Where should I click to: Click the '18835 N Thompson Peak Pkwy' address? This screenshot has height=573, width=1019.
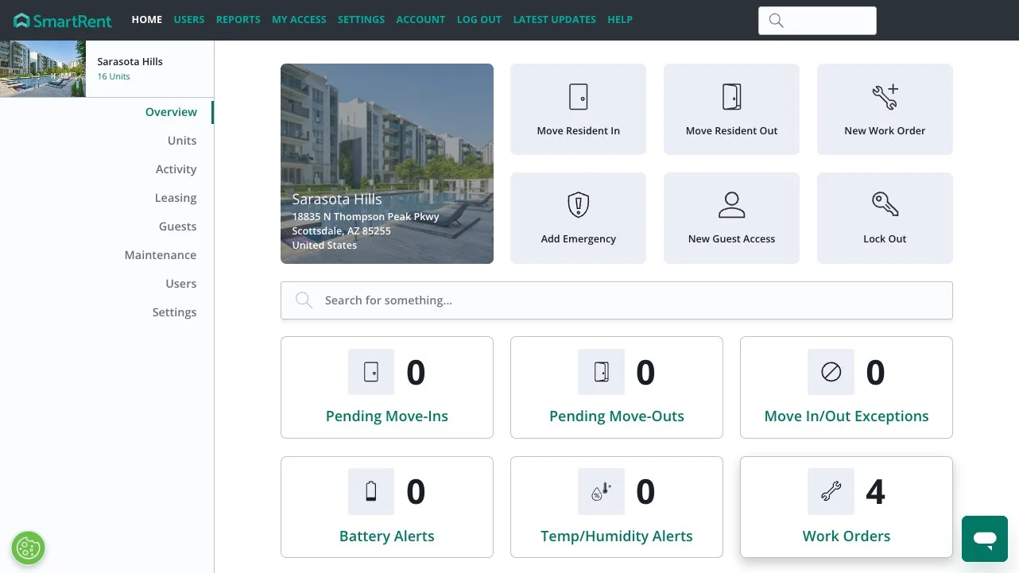point(366,216)
